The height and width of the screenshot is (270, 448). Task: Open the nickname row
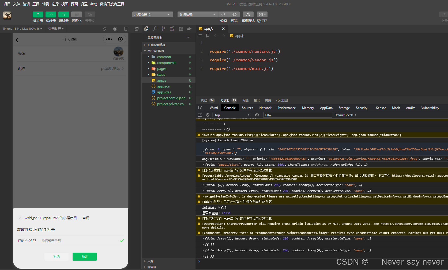pyautogui.click(x=71, y=69)
